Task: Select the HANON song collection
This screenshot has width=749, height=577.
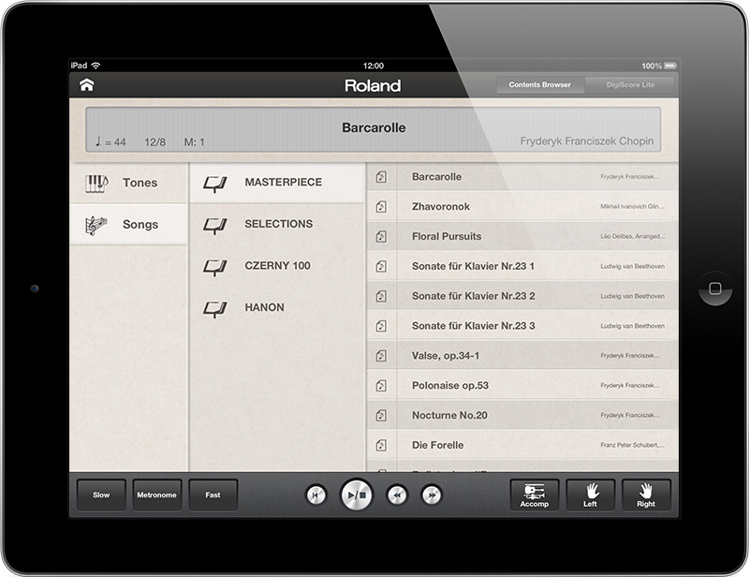Action: [277, 307]
